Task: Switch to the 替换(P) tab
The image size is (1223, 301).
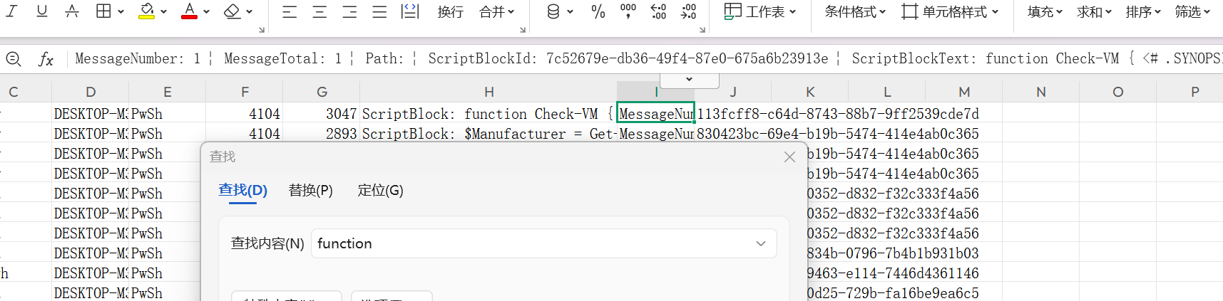Action: tap(310, 191)
